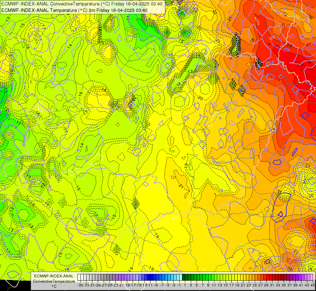Select the darkest green swatch above 1
Screen dimensions: 316x291
184,277
